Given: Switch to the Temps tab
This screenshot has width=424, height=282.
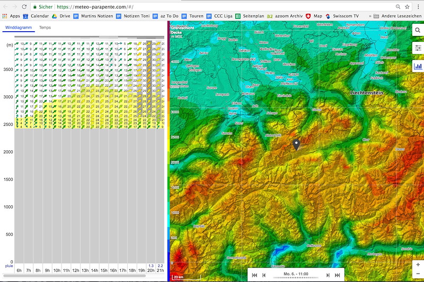Looking at the screenshot, I should (x=45, y=27).
